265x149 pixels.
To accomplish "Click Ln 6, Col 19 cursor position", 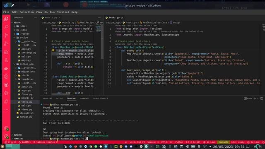I will tap(137, 142).
